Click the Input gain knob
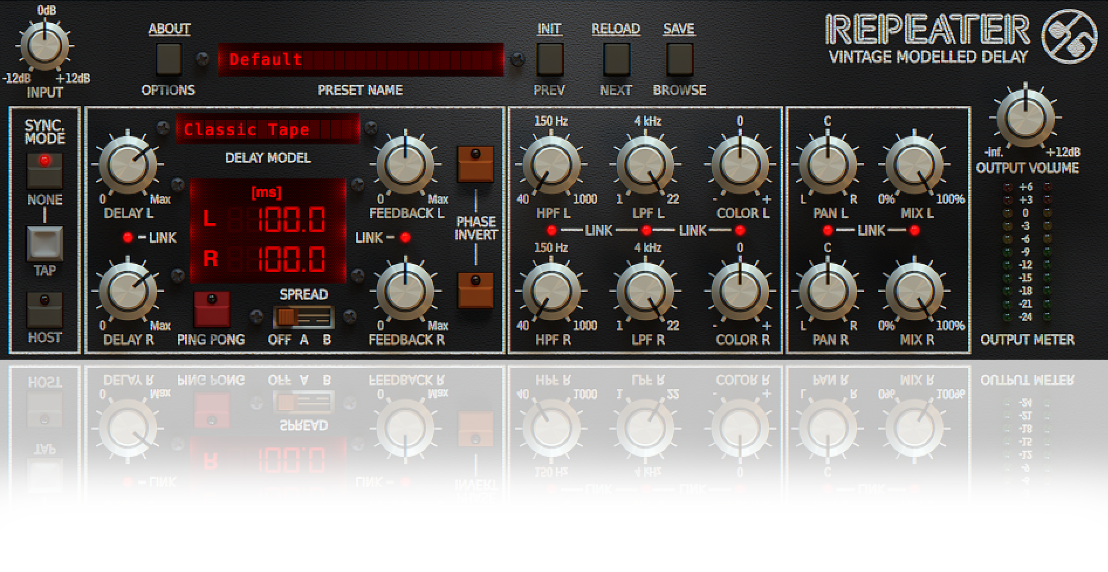The width and height of the screenshot is (1108, 572). 44,46
